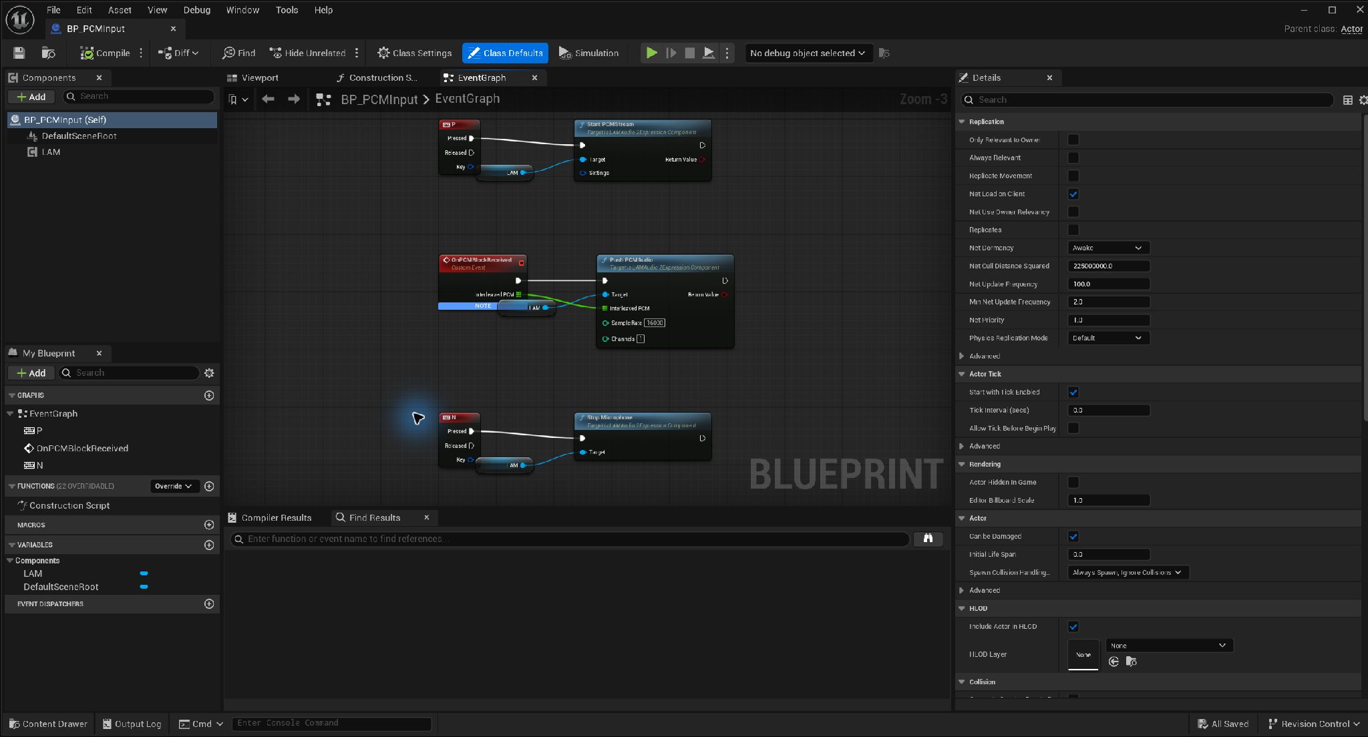The width and height of the screenshot is (1368, 737).
Task: Click the Find magnifier toolbar button
Action: (238, 53)
